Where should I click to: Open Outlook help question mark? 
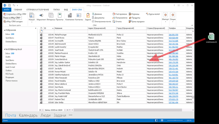(174, 5)
